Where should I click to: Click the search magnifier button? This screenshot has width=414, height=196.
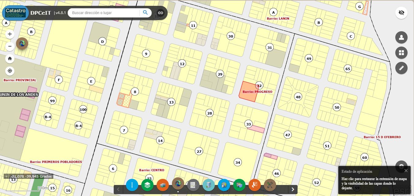[x=145, y=13]
